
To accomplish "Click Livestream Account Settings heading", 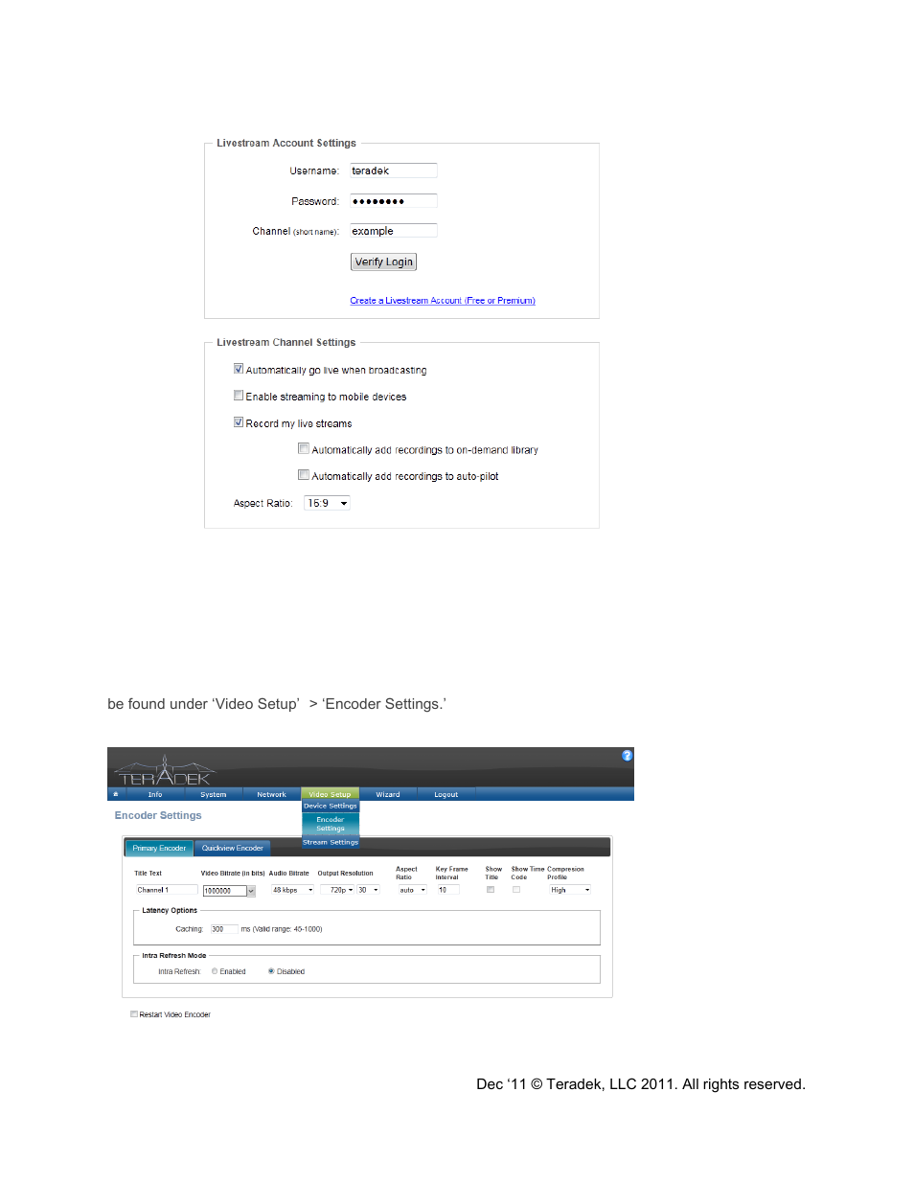I will (x=286, y=143).
